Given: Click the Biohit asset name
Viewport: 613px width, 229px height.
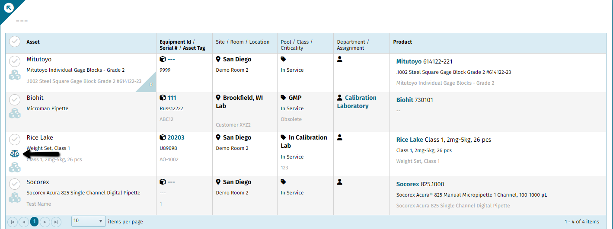Looking at the screenshot, I should tap(35, 98).
